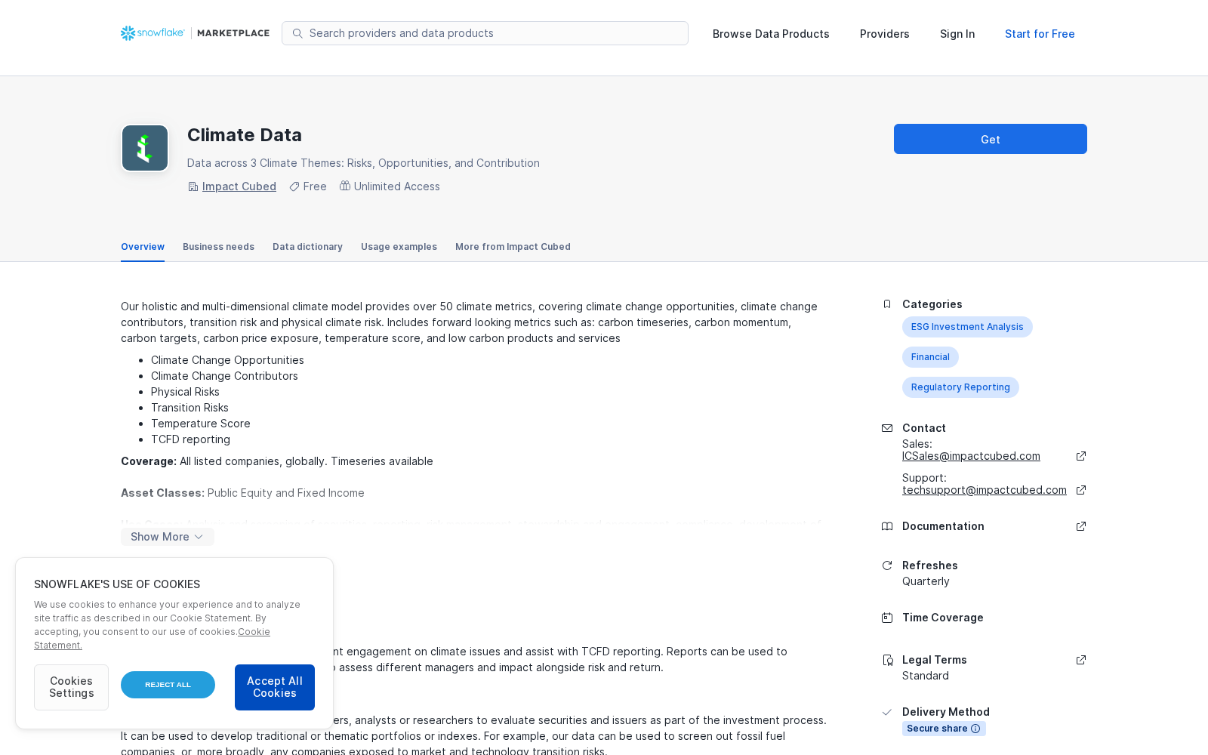Viewport: 1208px width, 755px height.
Task: Email ICSales@impactcubed.com
Action: pyautogui.click(x=971, y=456)
